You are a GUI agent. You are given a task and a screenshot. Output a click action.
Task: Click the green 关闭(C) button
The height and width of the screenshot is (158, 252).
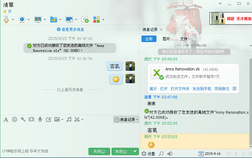[x=99, y=151]
